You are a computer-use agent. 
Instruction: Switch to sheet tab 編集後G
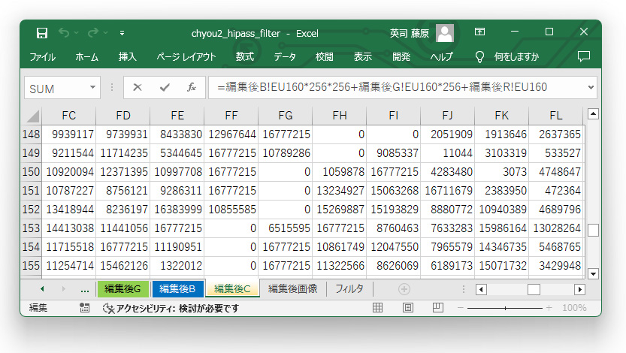click(x=122, y=288)
